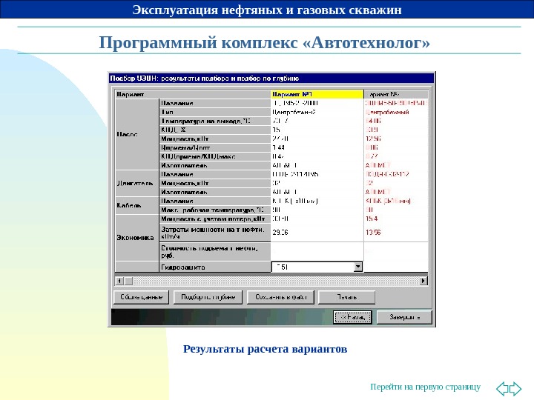Click the red 13.56 power cost value
This screenshot has width=534, height=400.
coord(373,233)
